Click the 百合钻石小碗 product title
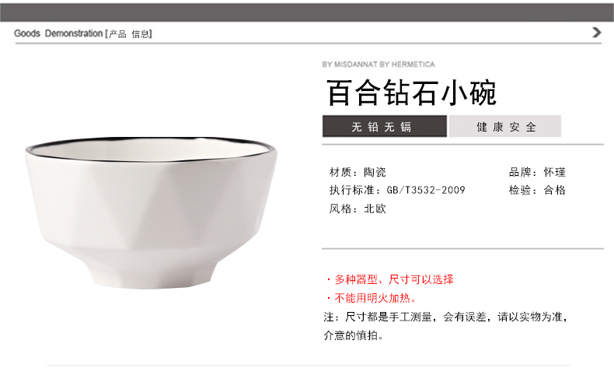 (x=412, y=93)
